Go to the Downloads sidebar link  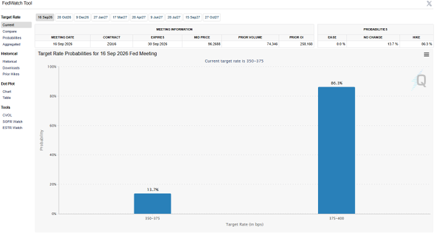(x=11, y=68)
